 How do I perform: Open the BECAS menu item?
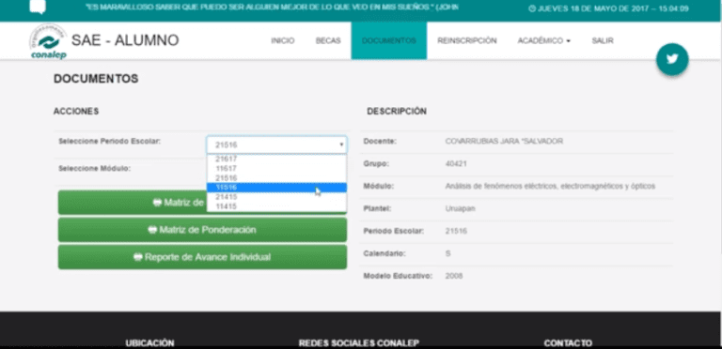point(328,41)
